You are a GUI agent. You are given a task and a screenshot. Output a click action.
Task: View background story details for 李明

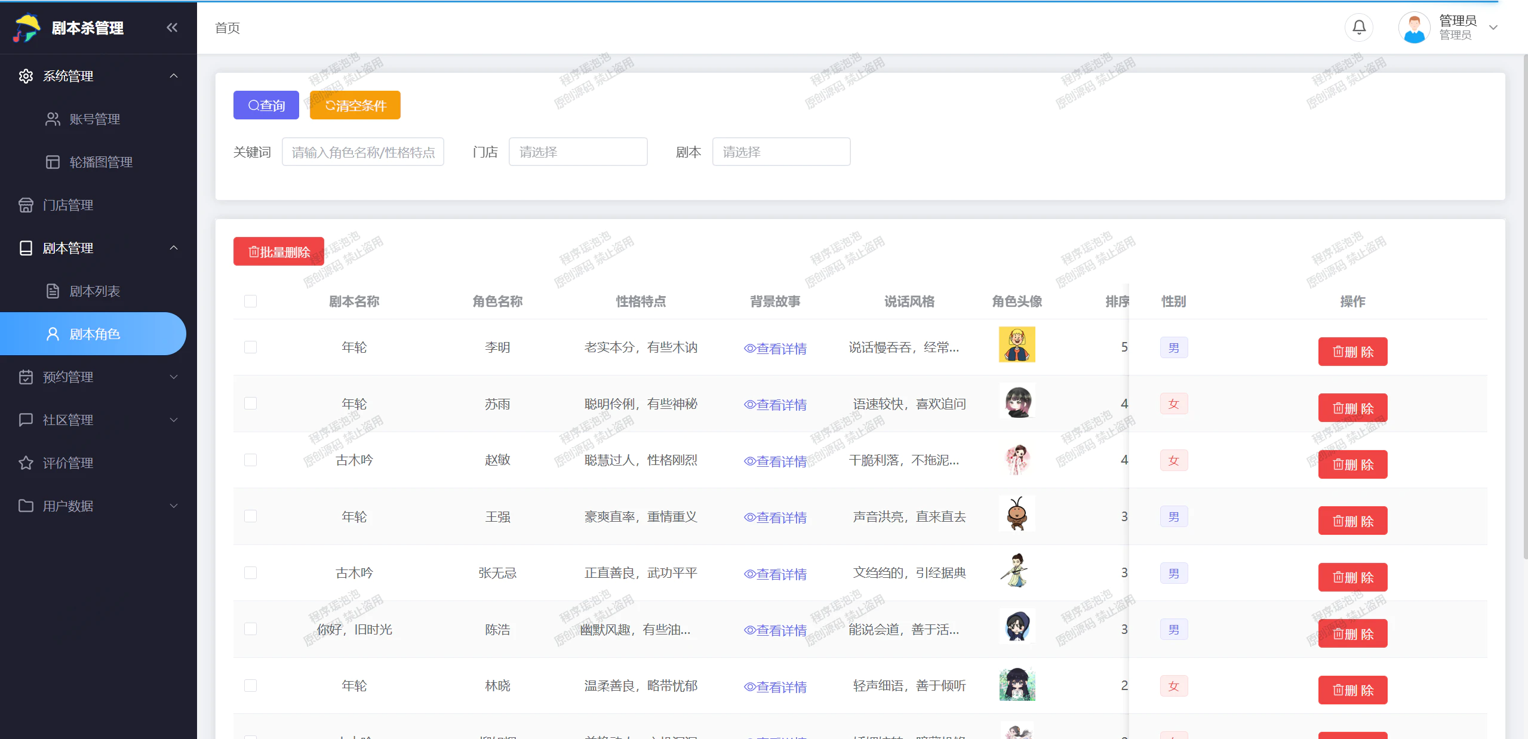775,348
